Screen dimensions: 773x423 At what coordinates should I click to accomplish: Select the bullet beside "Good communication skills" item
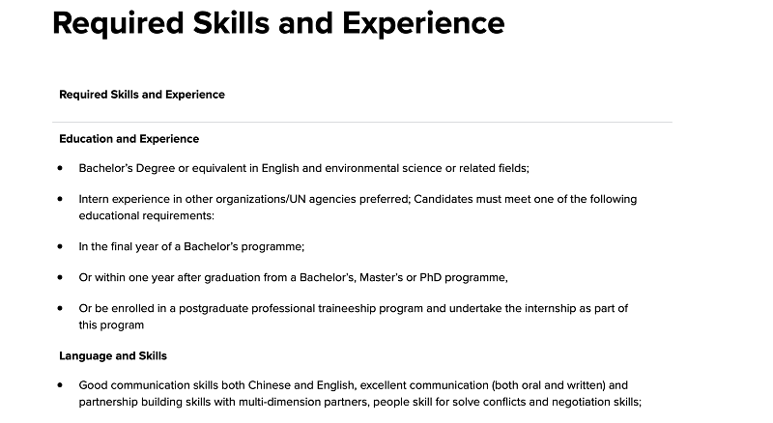click(x=60, y=385)
